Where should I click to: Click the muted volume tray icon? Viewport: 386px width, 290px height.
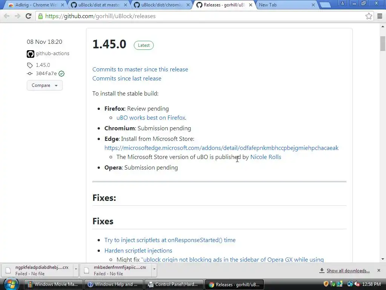357,284
